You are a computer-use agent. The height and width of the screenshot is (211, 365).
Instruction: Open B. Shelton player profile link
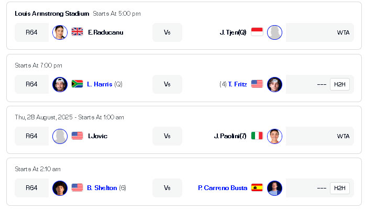pyautogui.click(x=102, y=188)
